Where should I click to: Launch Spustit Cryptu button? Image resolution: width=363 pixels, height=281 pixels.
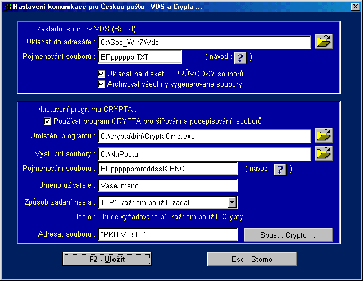pos(288,235)
